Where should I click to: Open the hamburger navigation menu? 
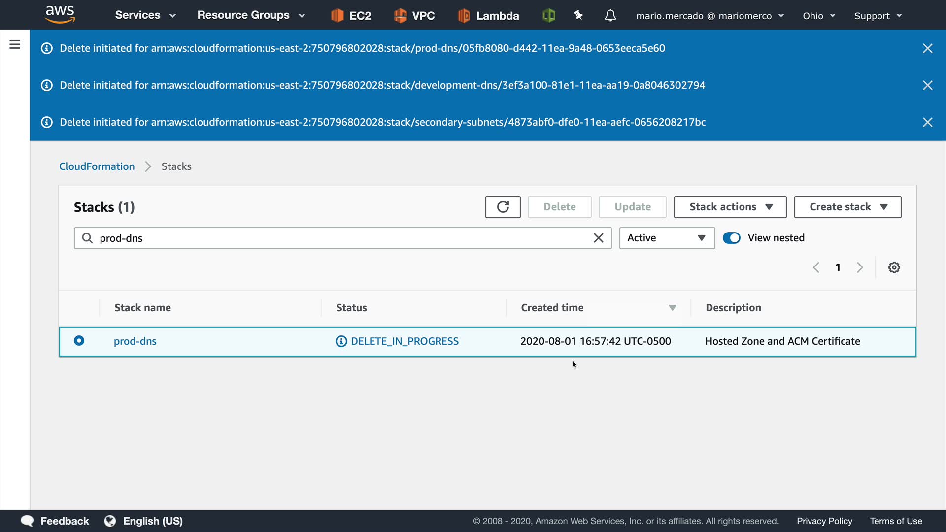pyautogui.click(x=15, y=45)
